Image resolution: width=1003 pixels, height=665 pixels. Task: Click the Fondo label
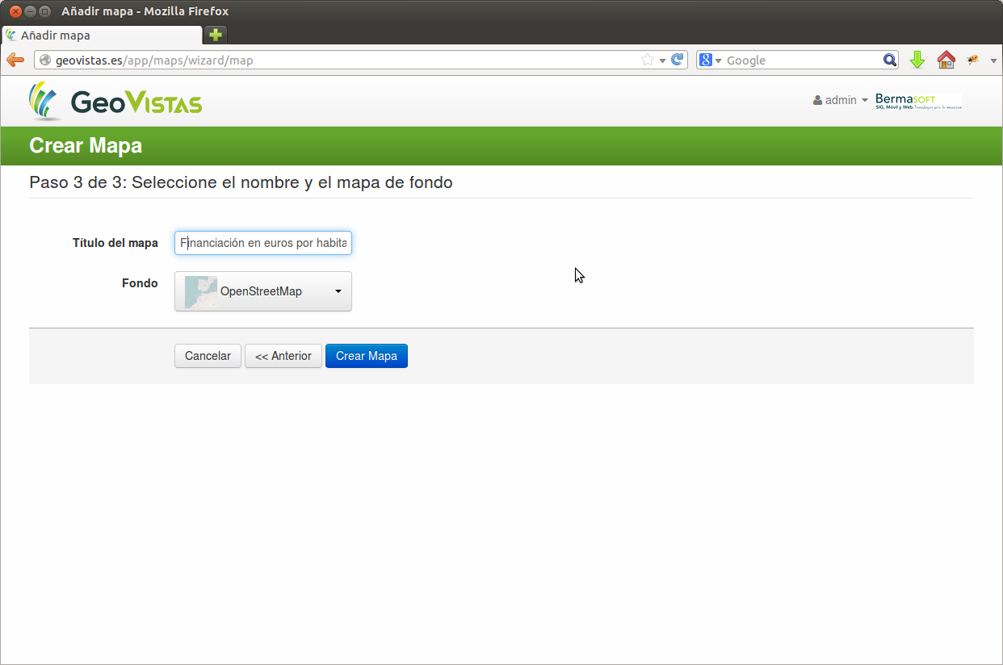pyautogui.click(x=140, y=283)
